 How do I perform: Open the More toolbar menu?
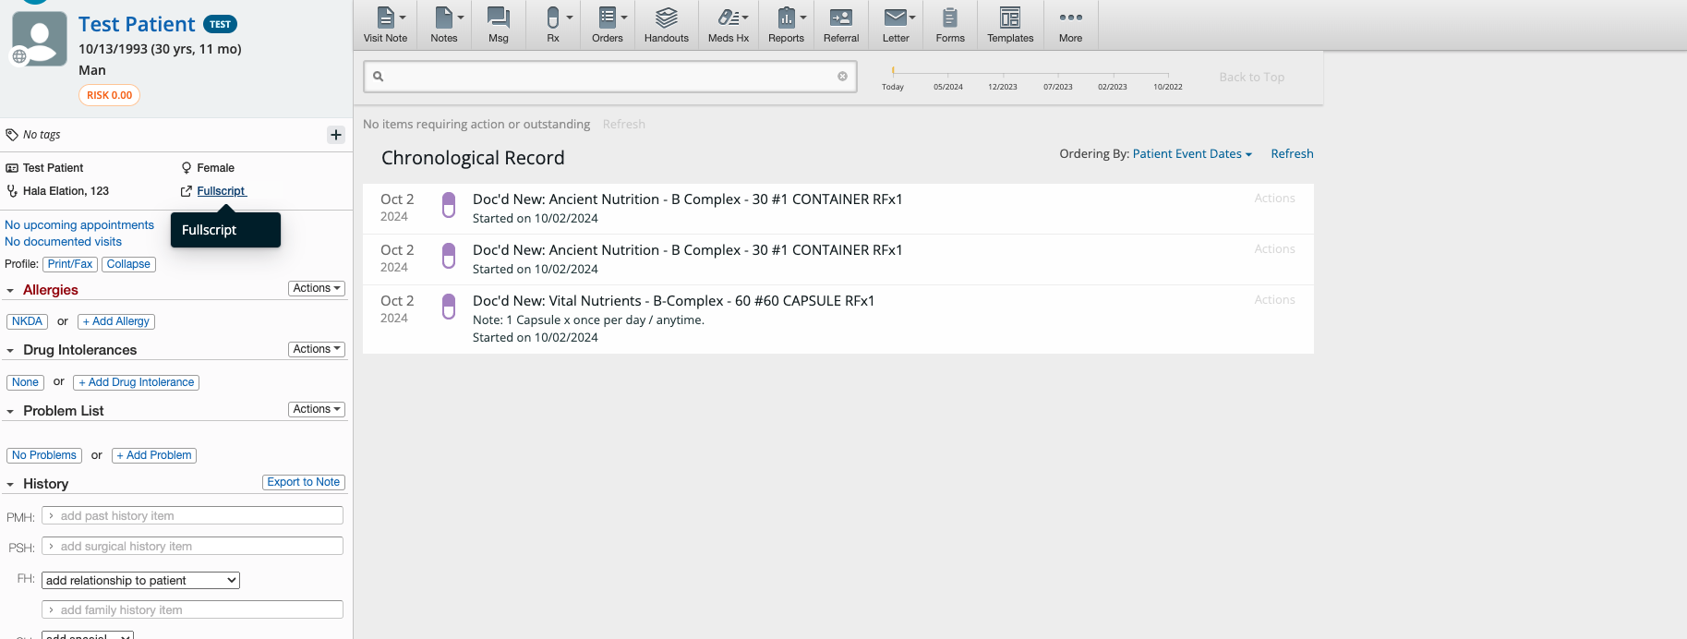pos(1070,25)
